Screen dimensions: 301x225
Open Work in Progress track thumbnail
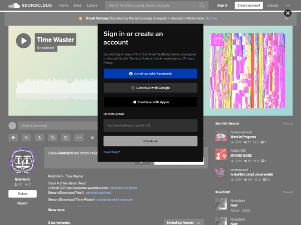click(221, 136)
